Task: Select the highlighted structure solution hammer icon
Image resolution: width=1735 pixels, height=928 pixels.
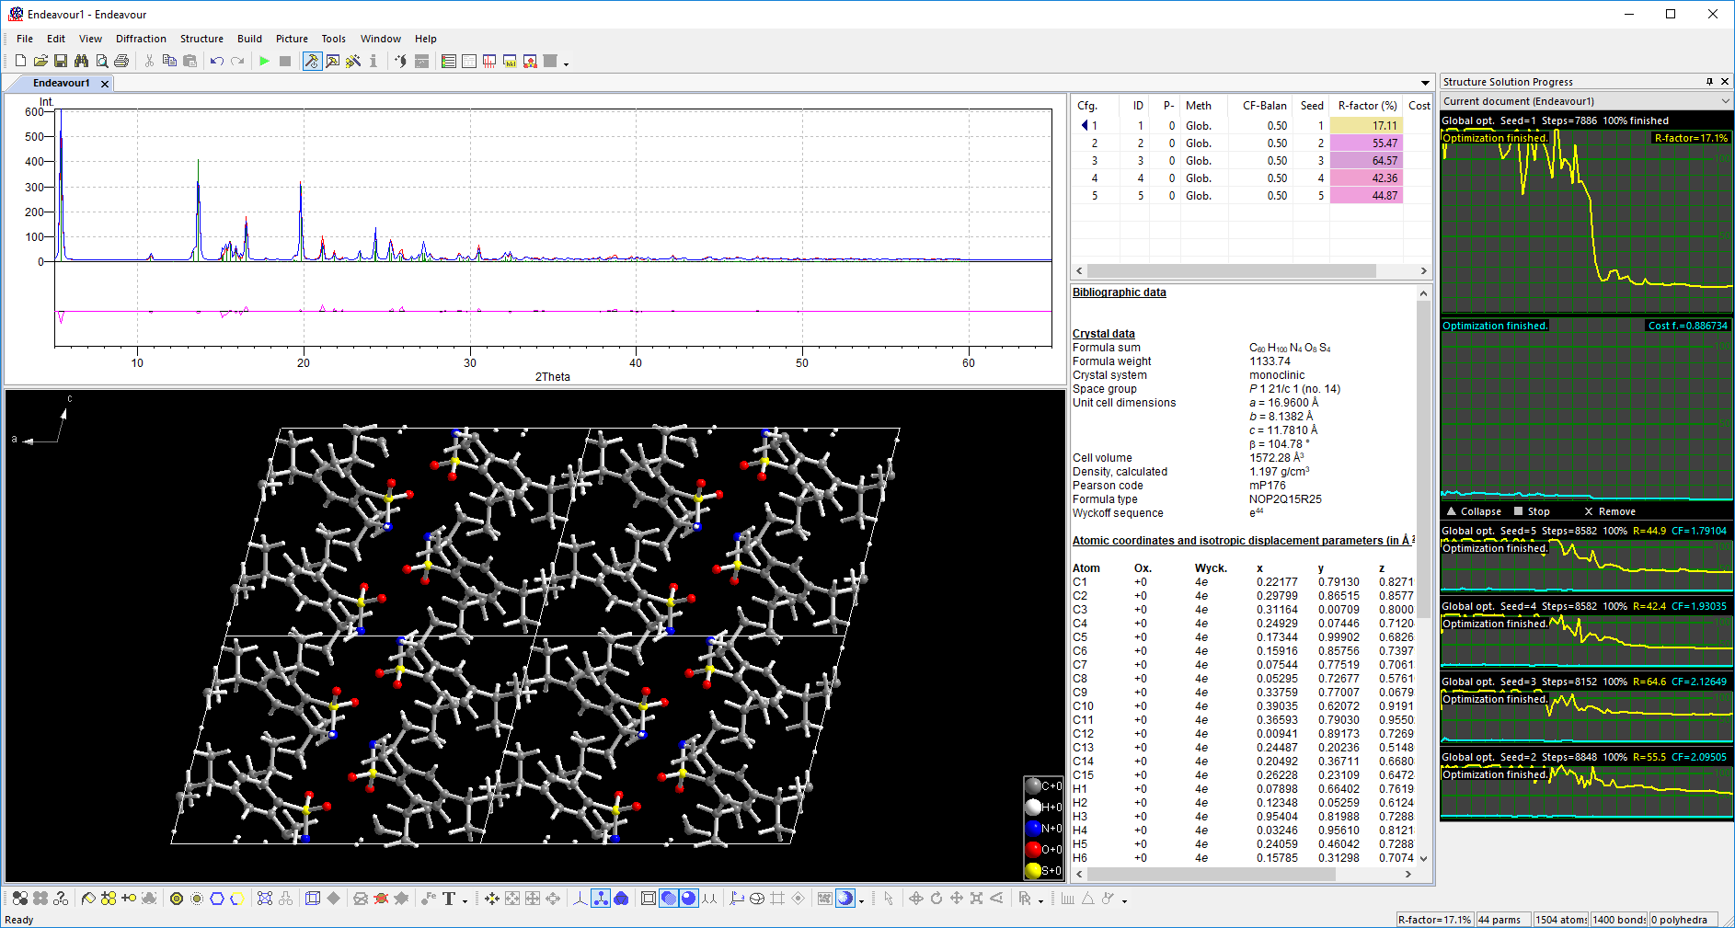Action: 311,61
